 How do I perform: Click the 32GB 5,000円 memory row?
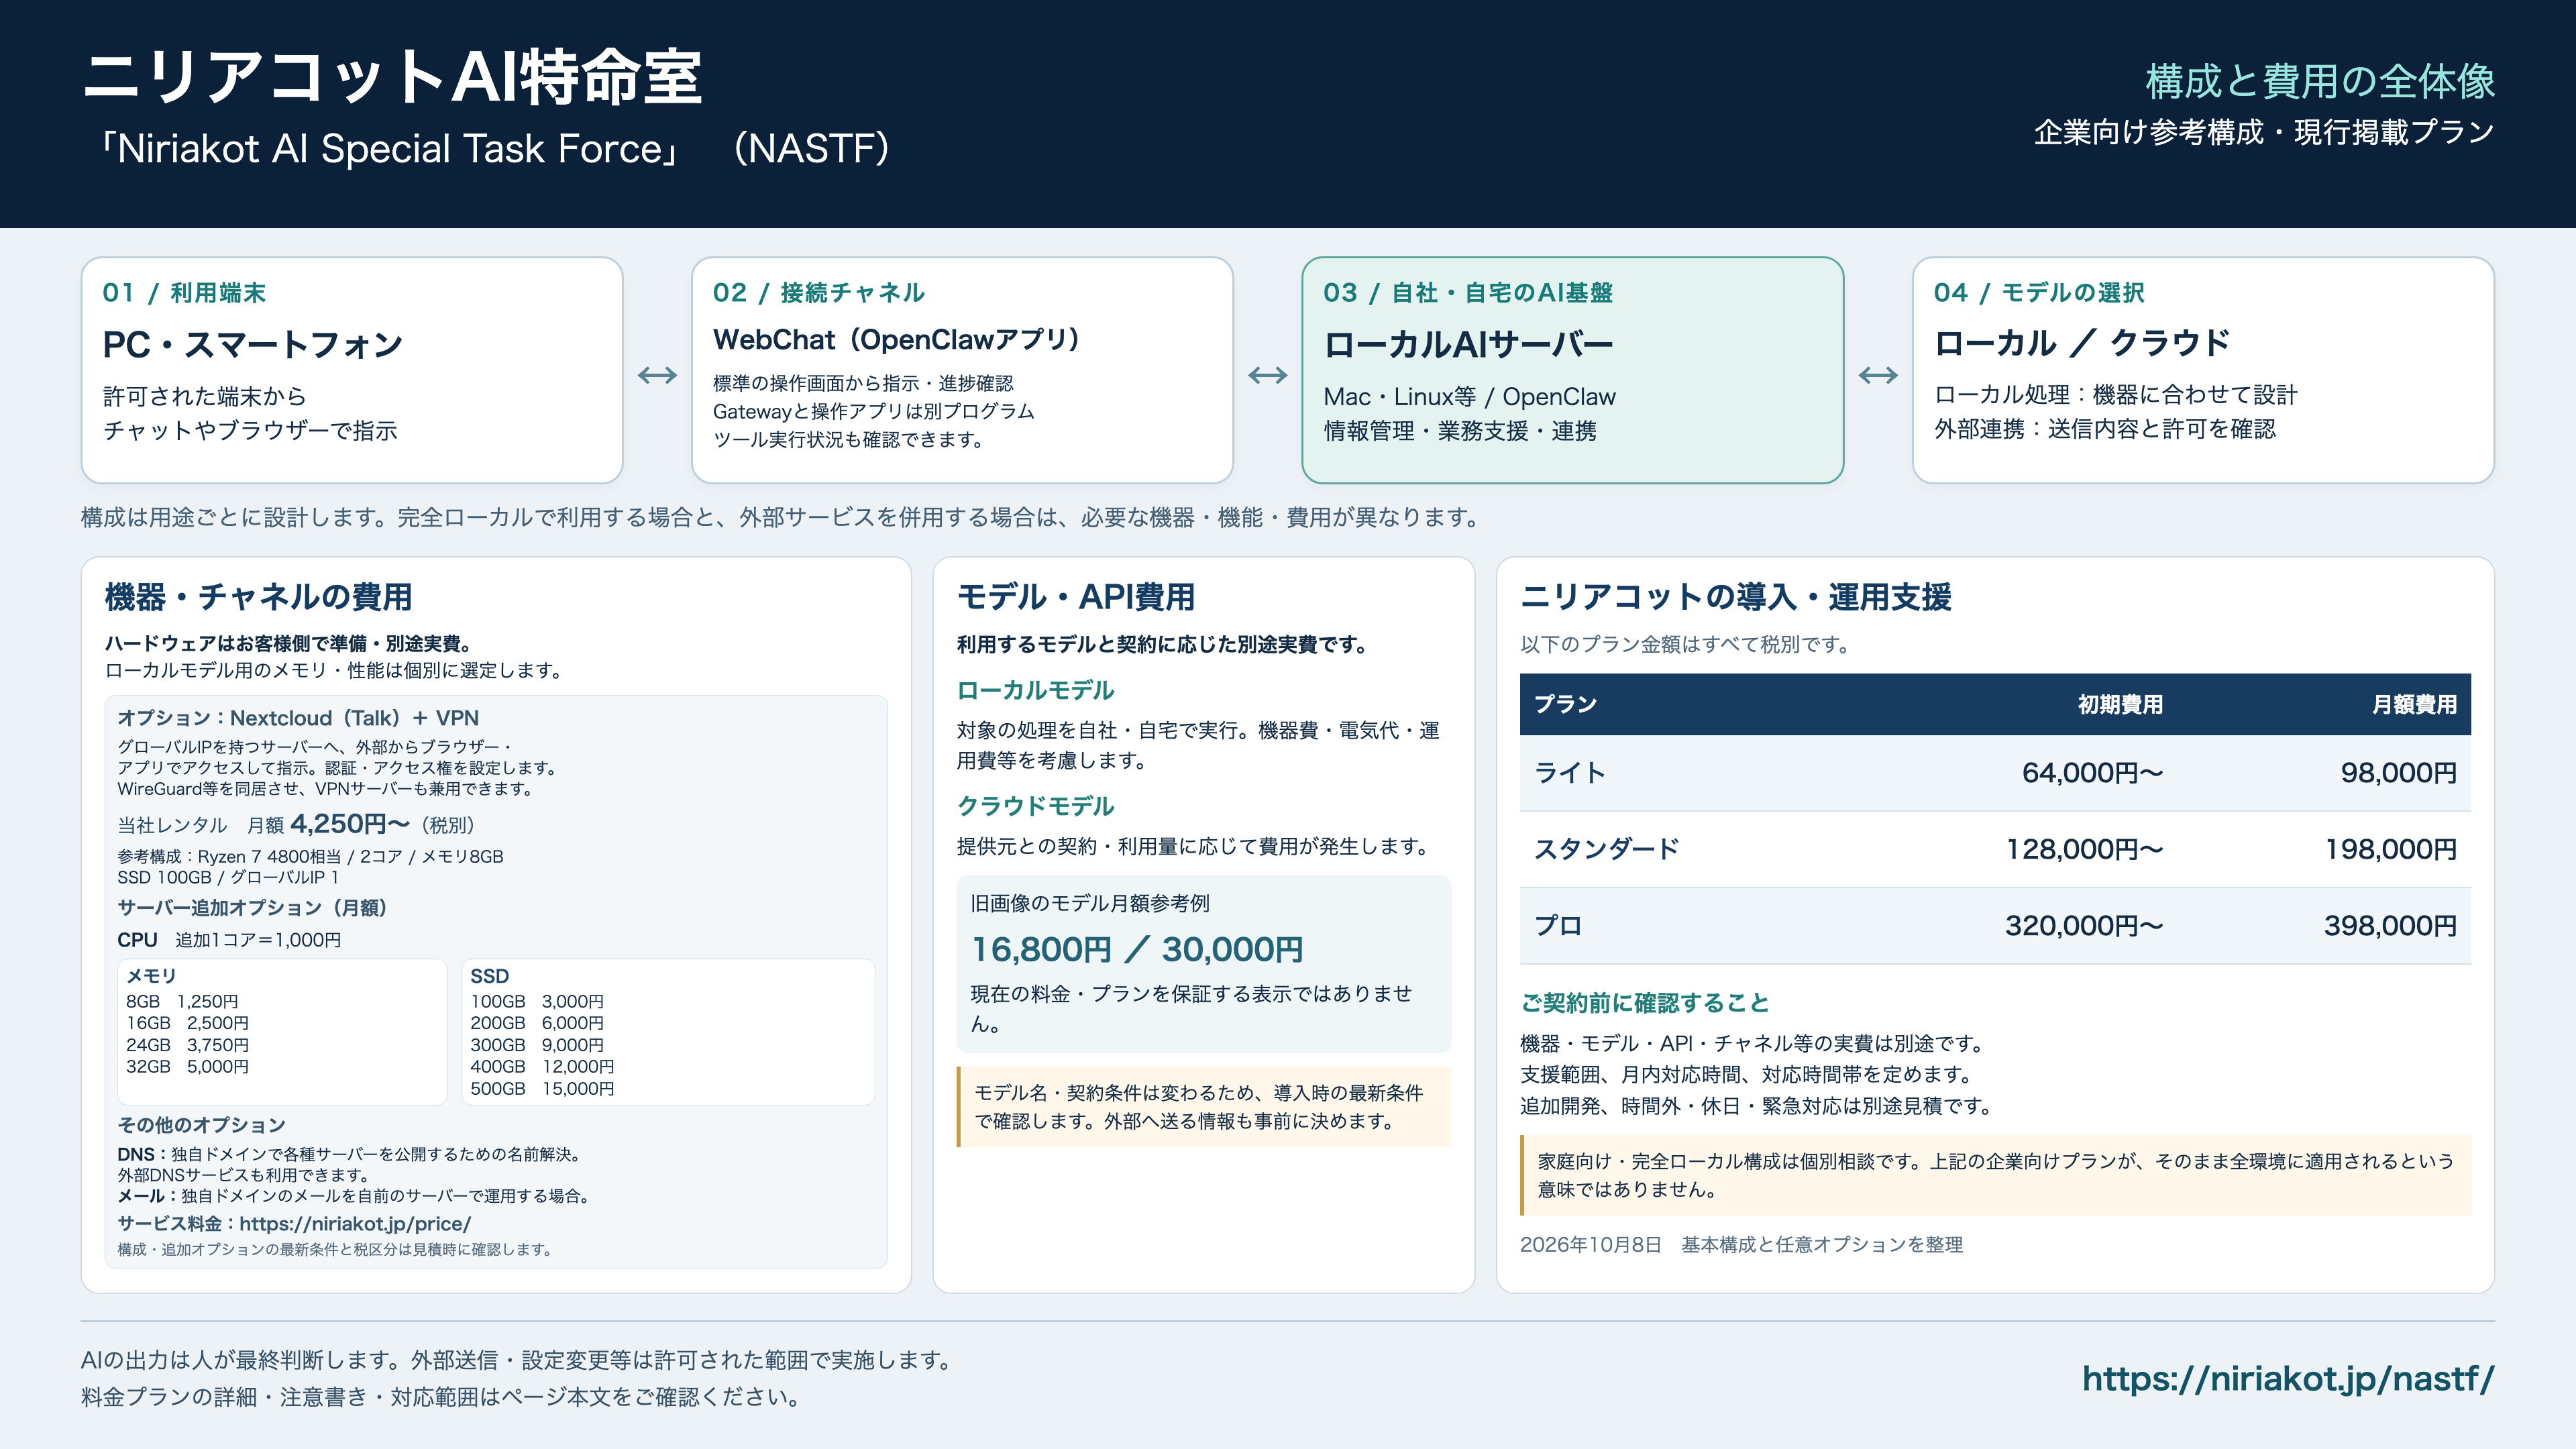pos(187,1067)
